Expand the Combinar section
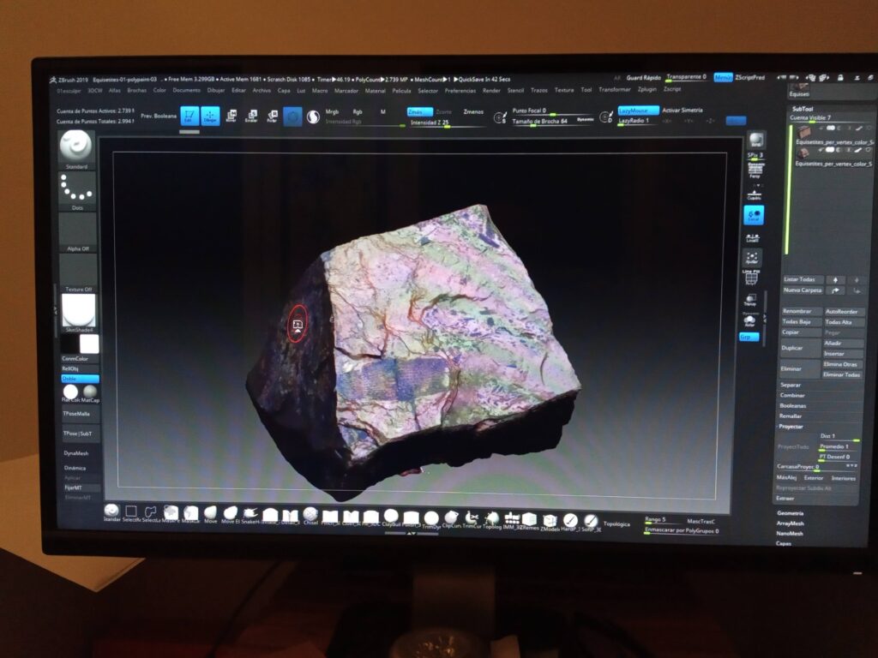Image resolution: width=878 pixels, height=658 pixels. [x=791, y=395]
